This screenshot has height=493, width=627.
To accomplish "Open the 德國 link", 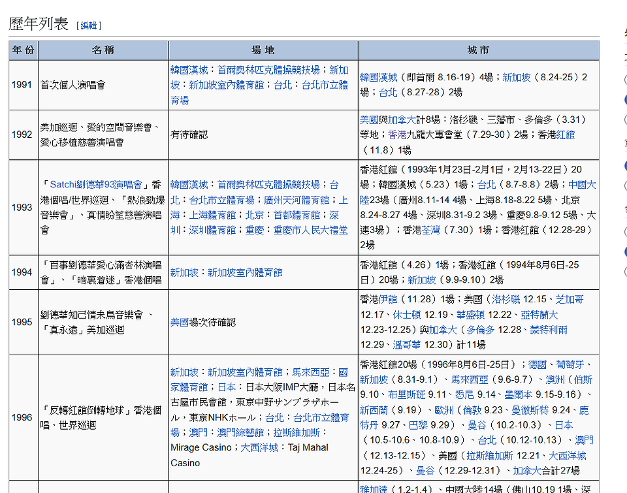I will 537,364.
